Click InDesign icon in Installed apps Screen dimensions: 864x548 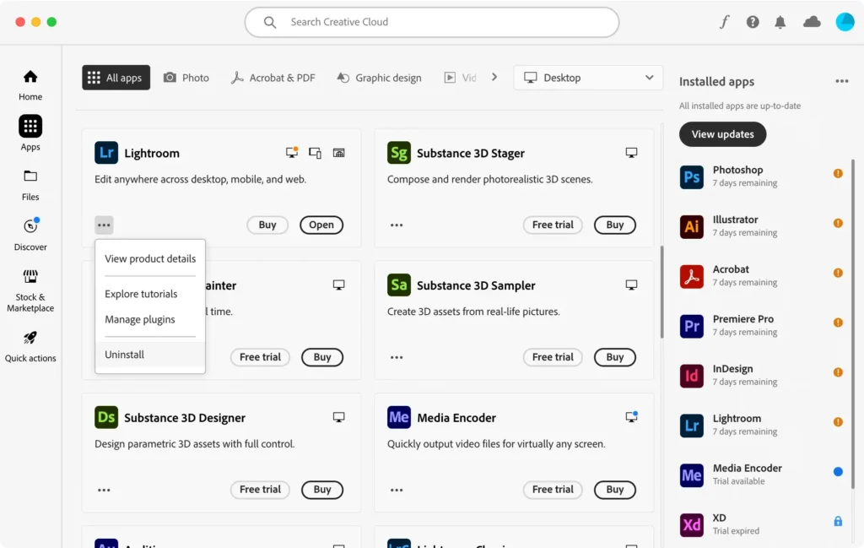(x=692, y=376)
